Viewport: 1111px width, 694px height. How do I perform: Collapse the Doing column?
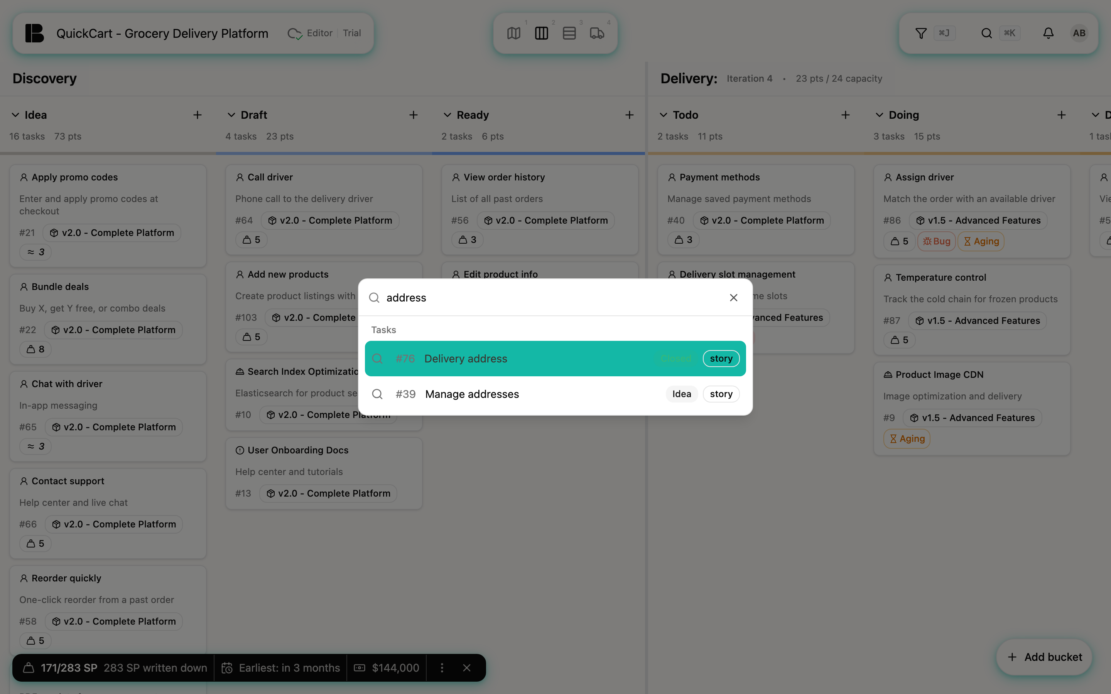click(879, 115)
